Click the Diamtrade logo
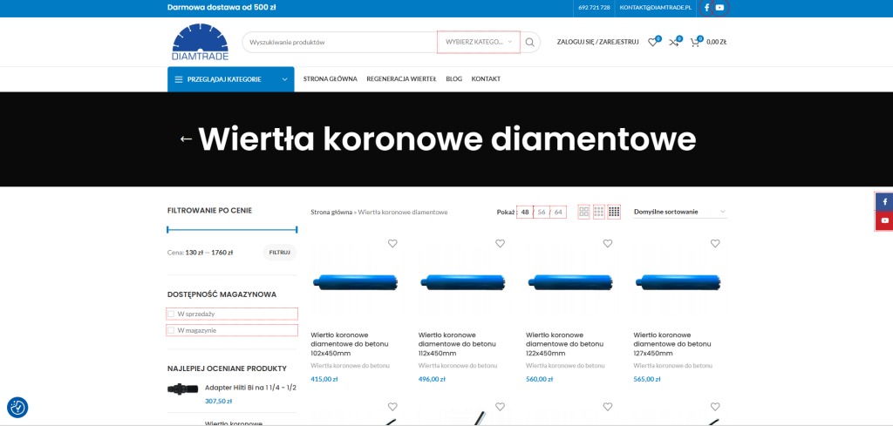 tap(200, 42)
